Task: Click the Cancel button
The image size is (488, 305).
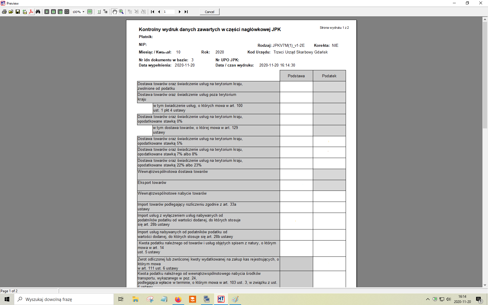Action: pyautogui.click(x=209, y=12)
